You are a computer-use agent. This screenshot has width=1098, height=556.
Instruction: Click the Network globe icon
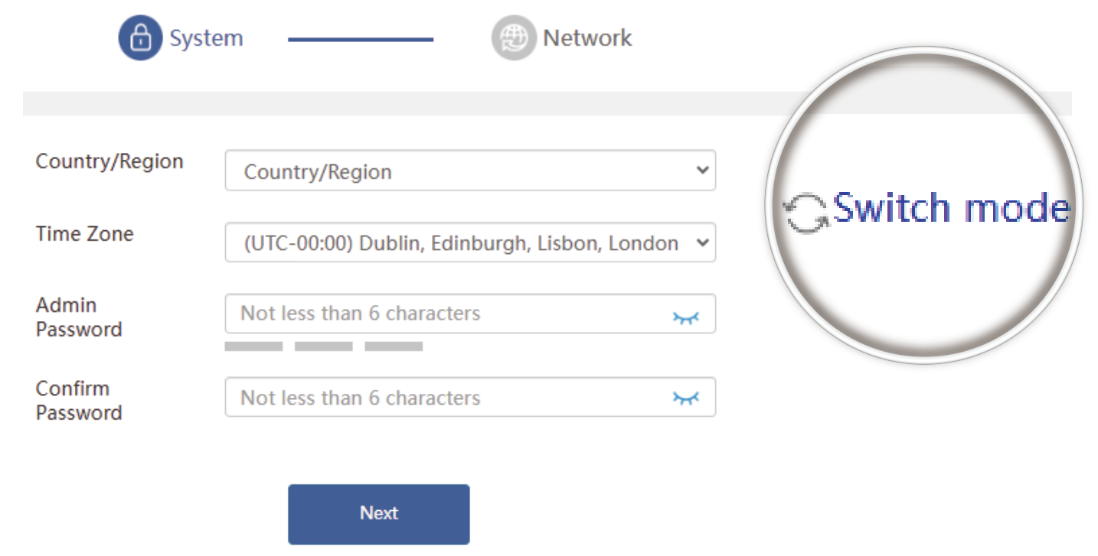(513, 38)
